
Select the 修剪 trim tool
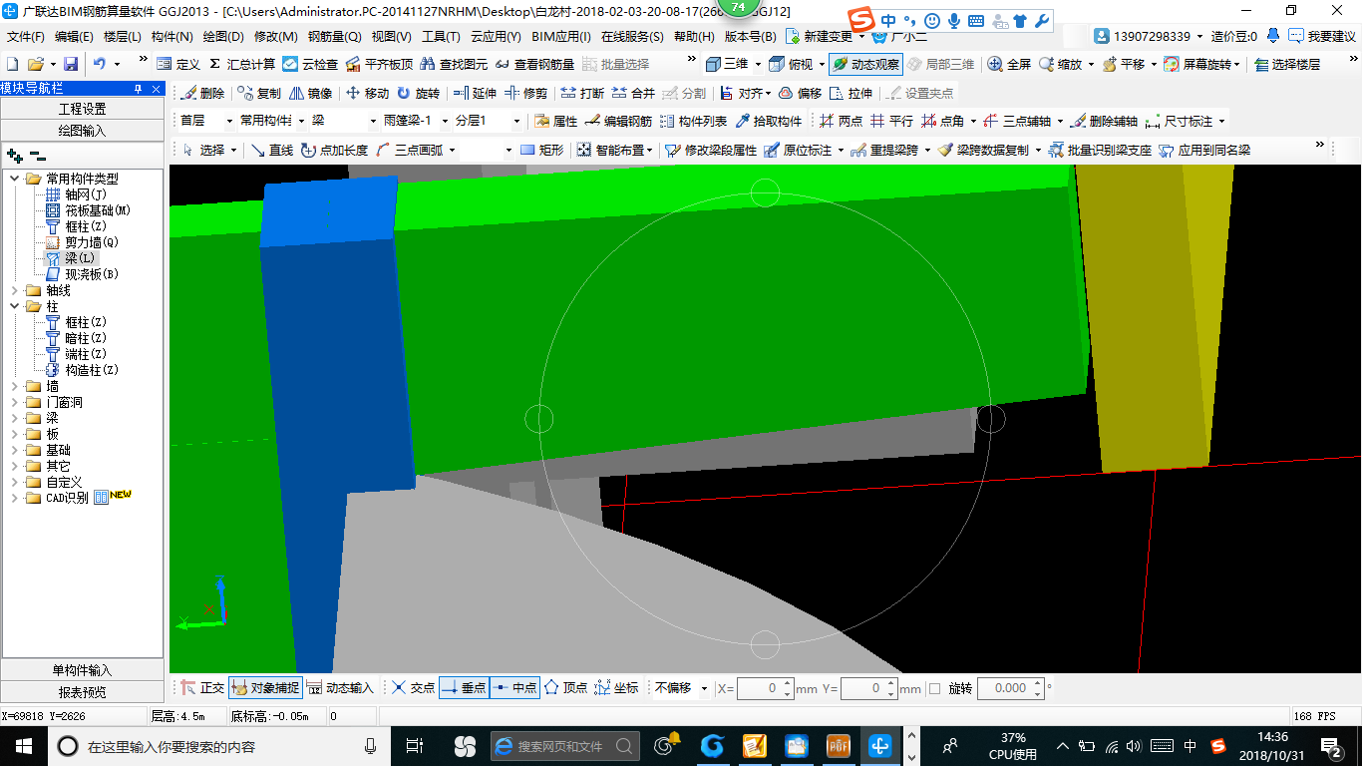pyautogui.click(x=525, y=93)
